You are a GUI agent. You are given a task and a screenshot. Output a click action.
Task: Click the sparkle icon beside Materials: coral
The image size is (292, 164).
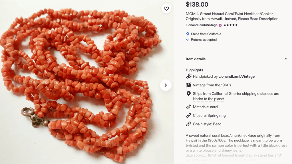(188, 107)
